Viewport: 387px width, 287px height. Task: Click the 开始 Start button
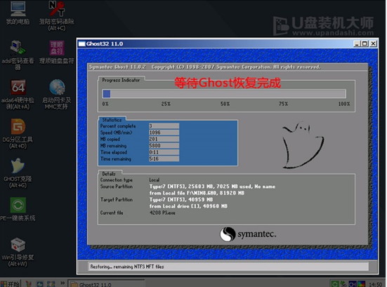click(11, 283)
